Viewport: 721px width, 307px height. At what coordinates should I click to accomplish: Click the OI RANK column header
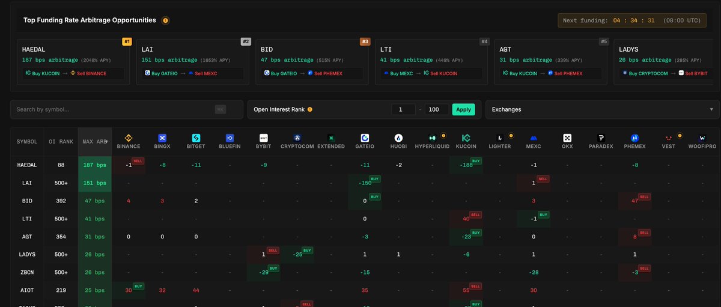[61, 142]
